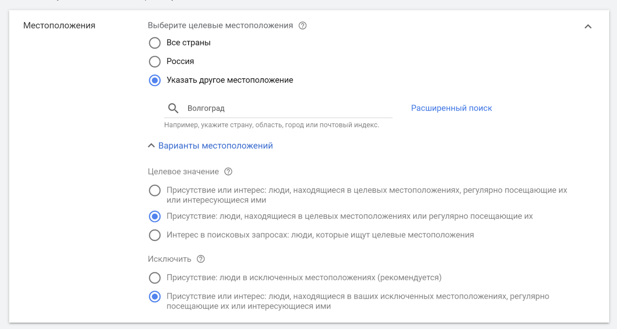Collapse Варианты местоположений expander
Screen dimensions: 617x329
tap(211, 146)
